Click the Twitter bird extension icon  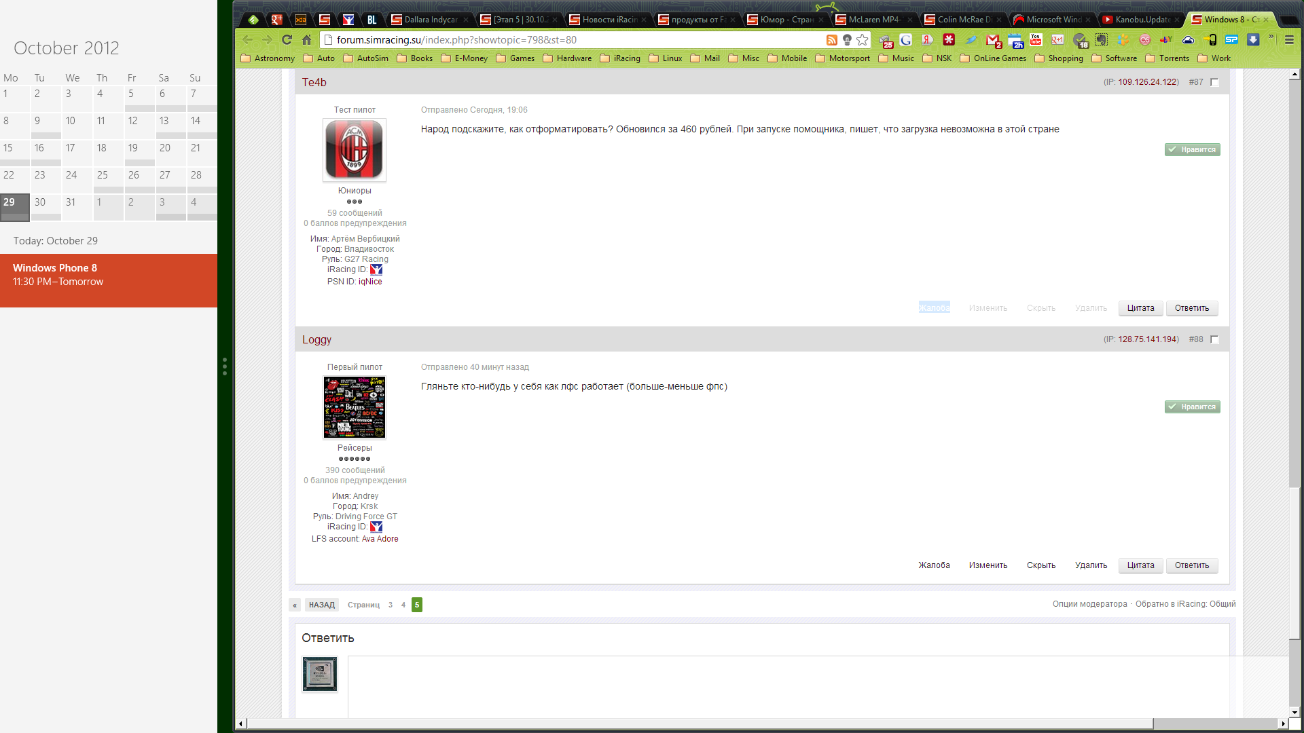coord(971,40)
